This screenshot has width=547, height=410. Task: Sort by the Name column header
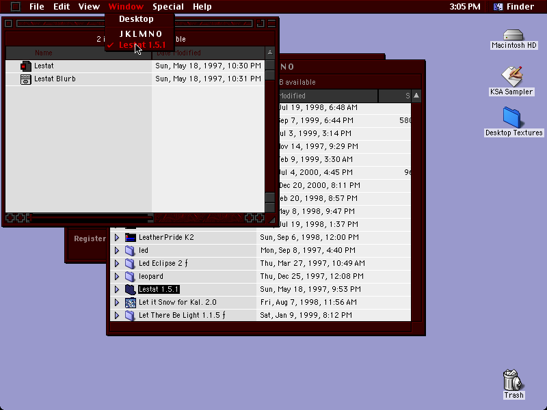click(x=79, y=53)
